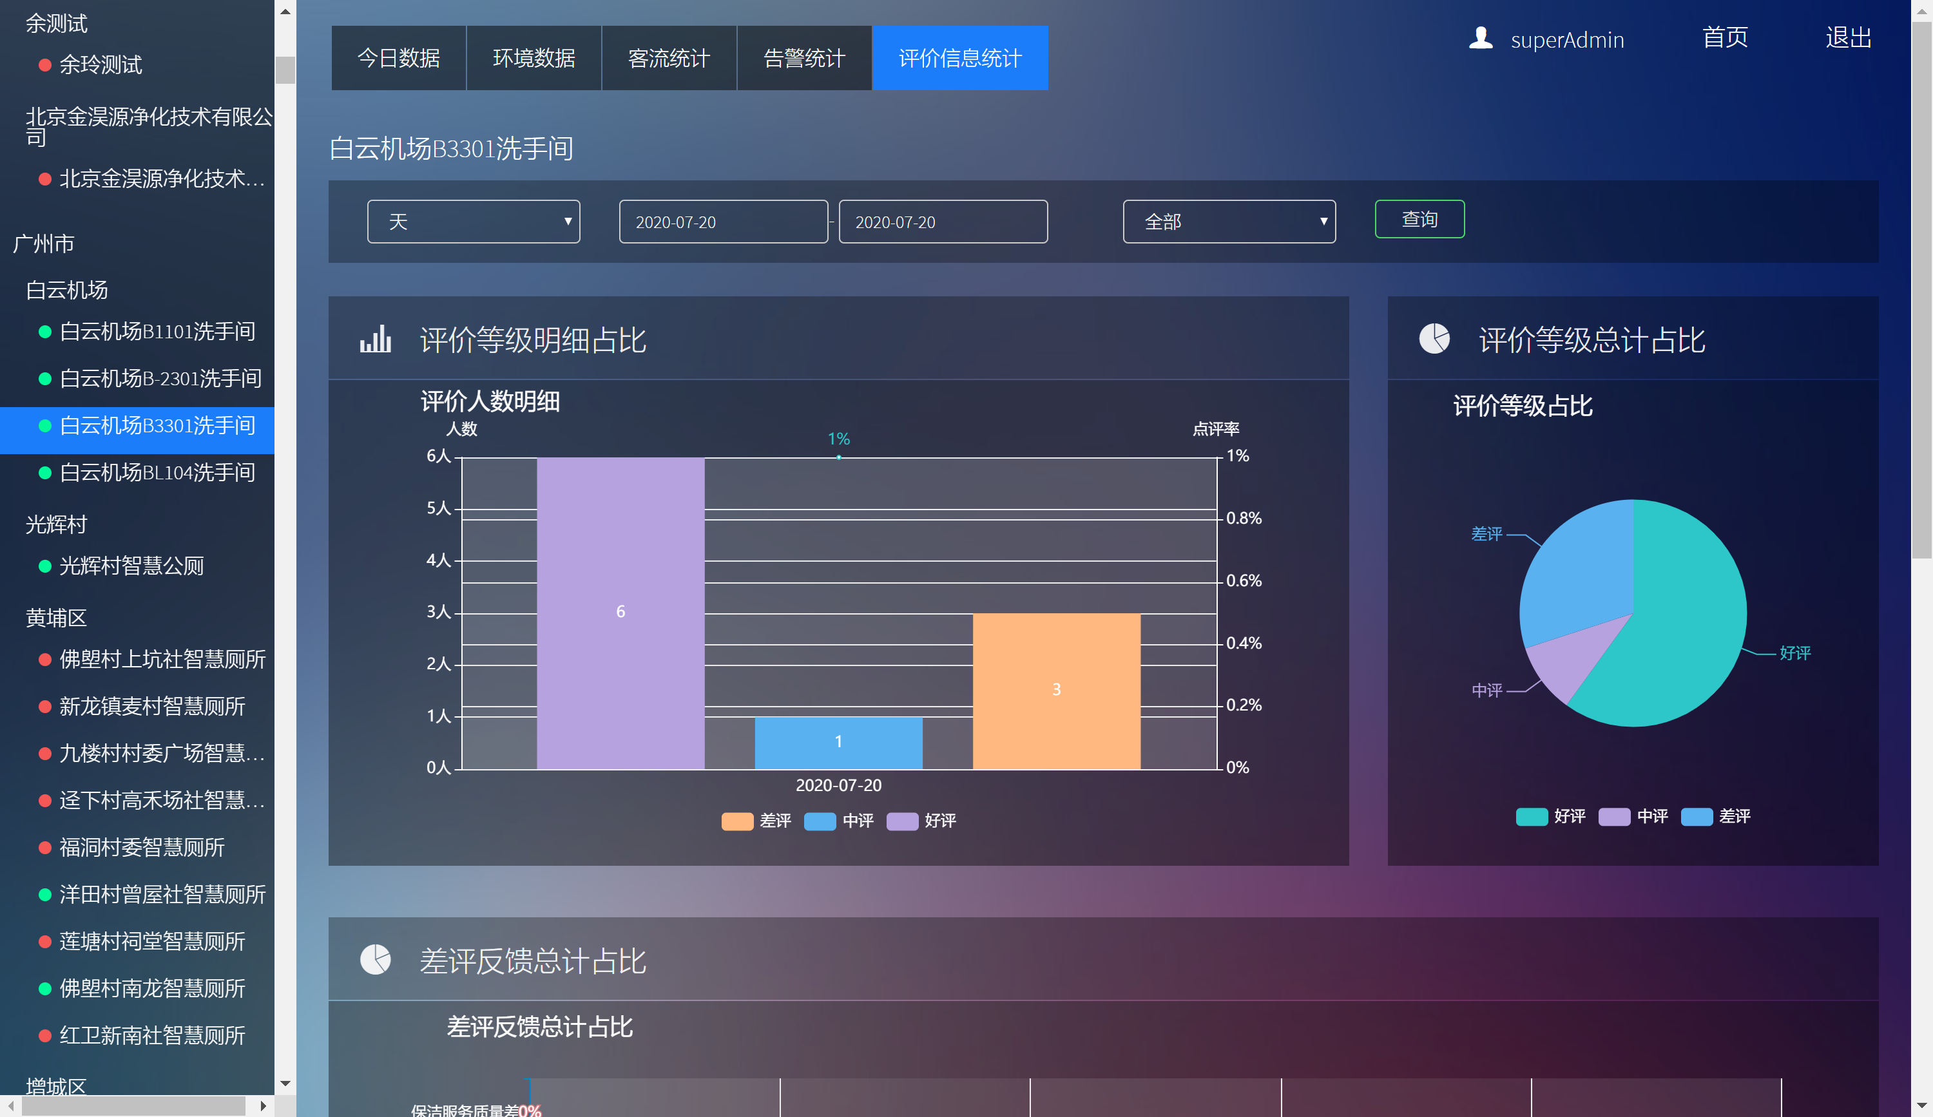Click the red status dot for 余玲测试
The image size is (1933, 1117).
click(x=45, y=65)
